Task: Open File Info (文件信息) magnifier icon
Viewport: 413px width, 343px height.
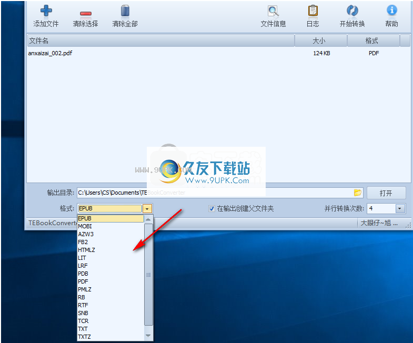Action: (x=273, y=11)
